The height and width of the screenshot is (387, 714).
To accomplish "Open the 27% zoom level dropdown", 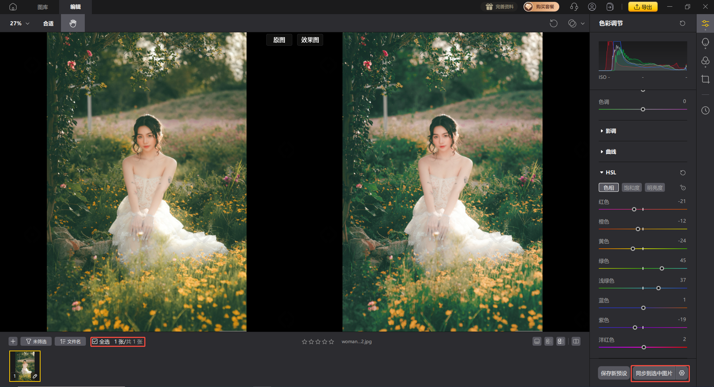I will point(19,23).
